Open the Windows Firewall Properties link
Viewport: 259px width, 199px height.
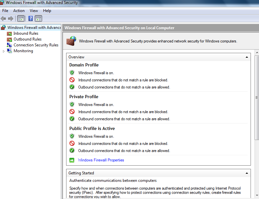point(101,160)
